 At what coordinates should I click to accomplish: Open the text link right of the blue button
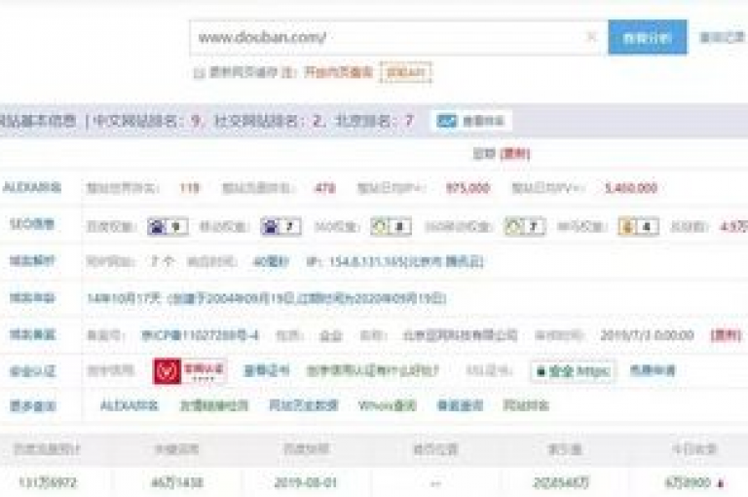[722, 37]
